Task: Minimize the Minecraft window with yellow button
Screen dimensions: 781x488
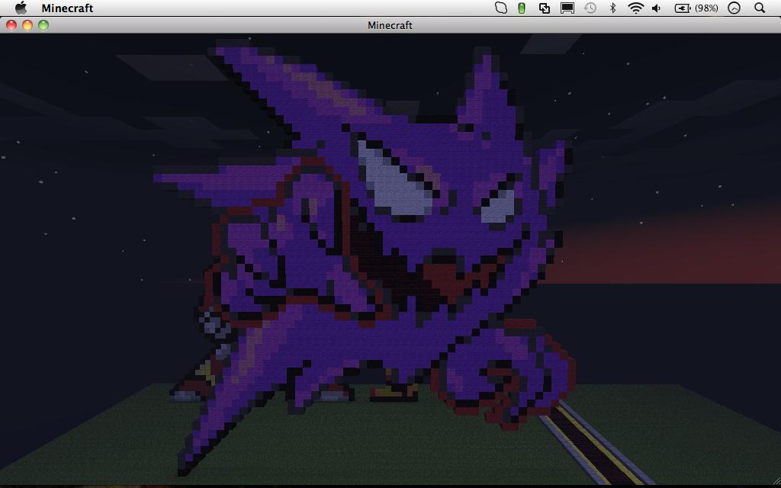Action: pos(27,25)
